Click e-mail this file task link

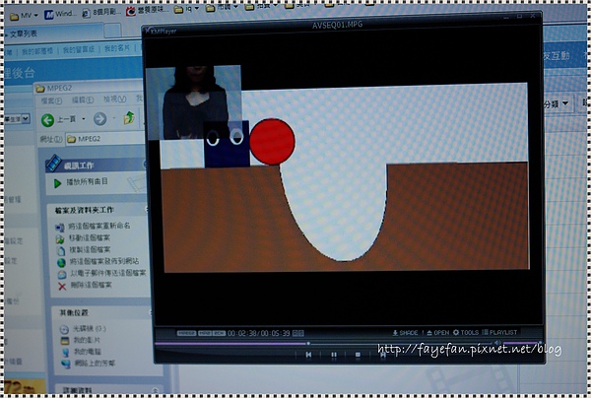point(108,273)
